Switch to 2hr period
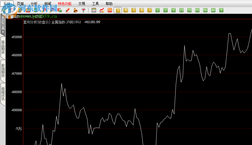The width and height of the screenshot is (252, 145). (205, 10)
